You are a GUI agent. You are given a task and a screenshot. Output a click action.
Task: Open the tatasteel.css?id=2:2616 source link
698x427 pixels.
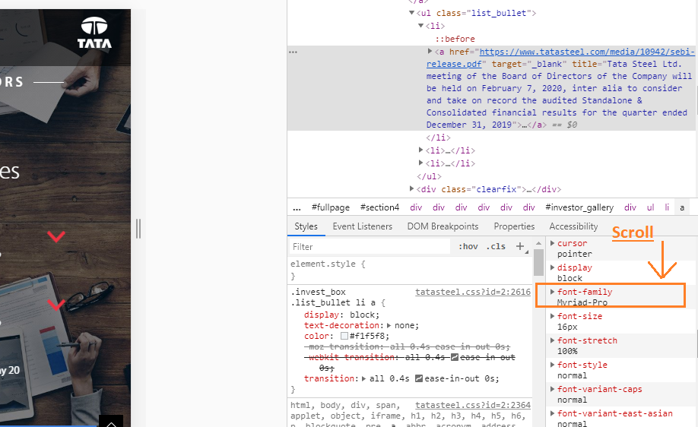coord(473,292)
